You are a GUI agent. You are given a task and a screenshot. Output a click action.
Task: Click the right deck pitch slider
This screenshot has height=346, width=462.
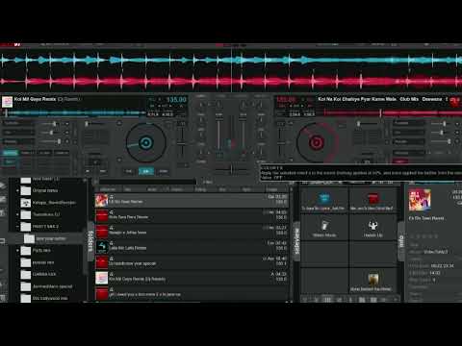pos(280,143)
